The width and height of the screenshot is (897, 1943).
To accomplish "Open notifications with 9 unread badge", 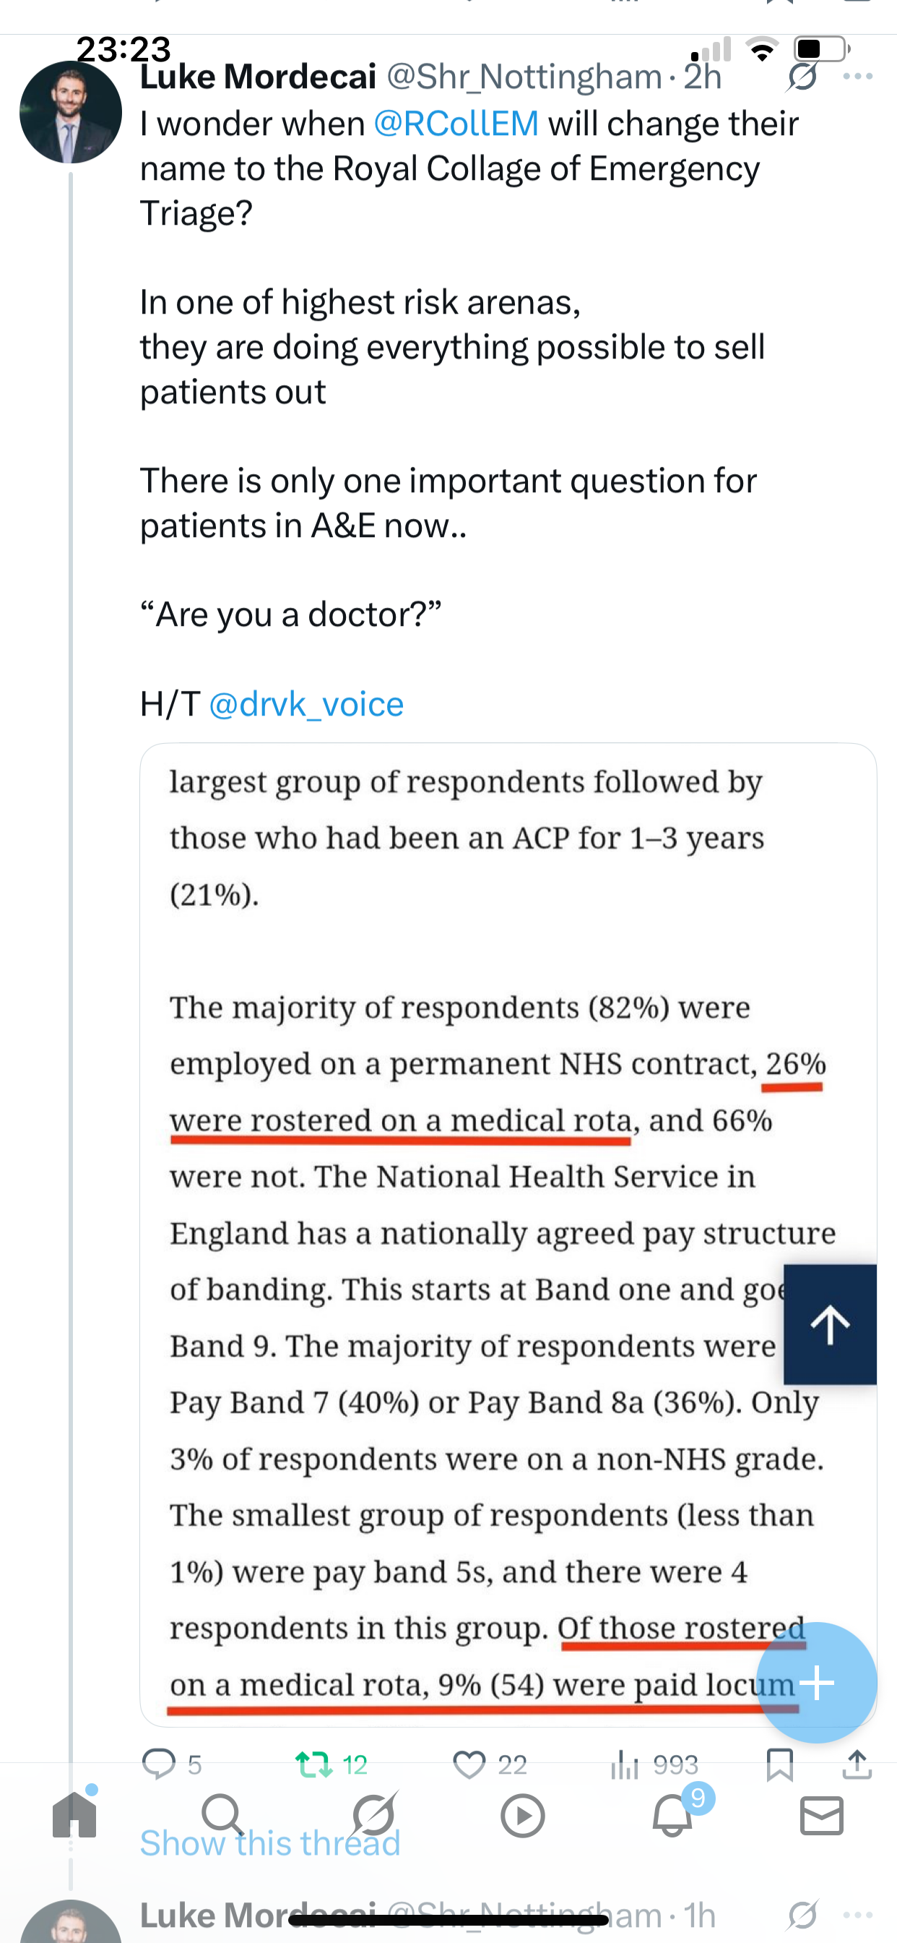I will click(x=672, y=1814).
